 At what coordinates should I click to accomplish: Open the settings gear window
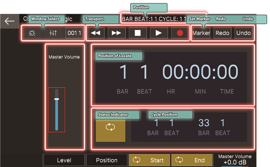[32, 33]
